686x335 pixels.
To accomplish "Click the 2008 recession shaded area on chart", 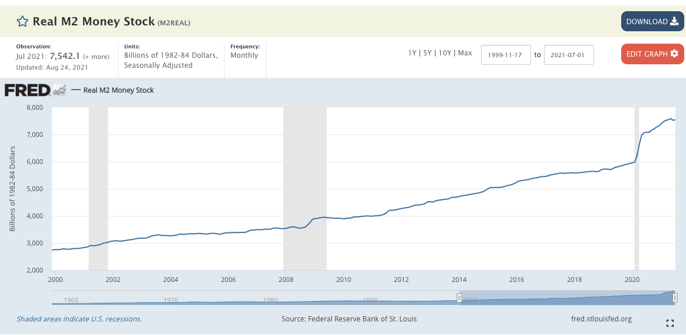I will click(x=305, y=189).
